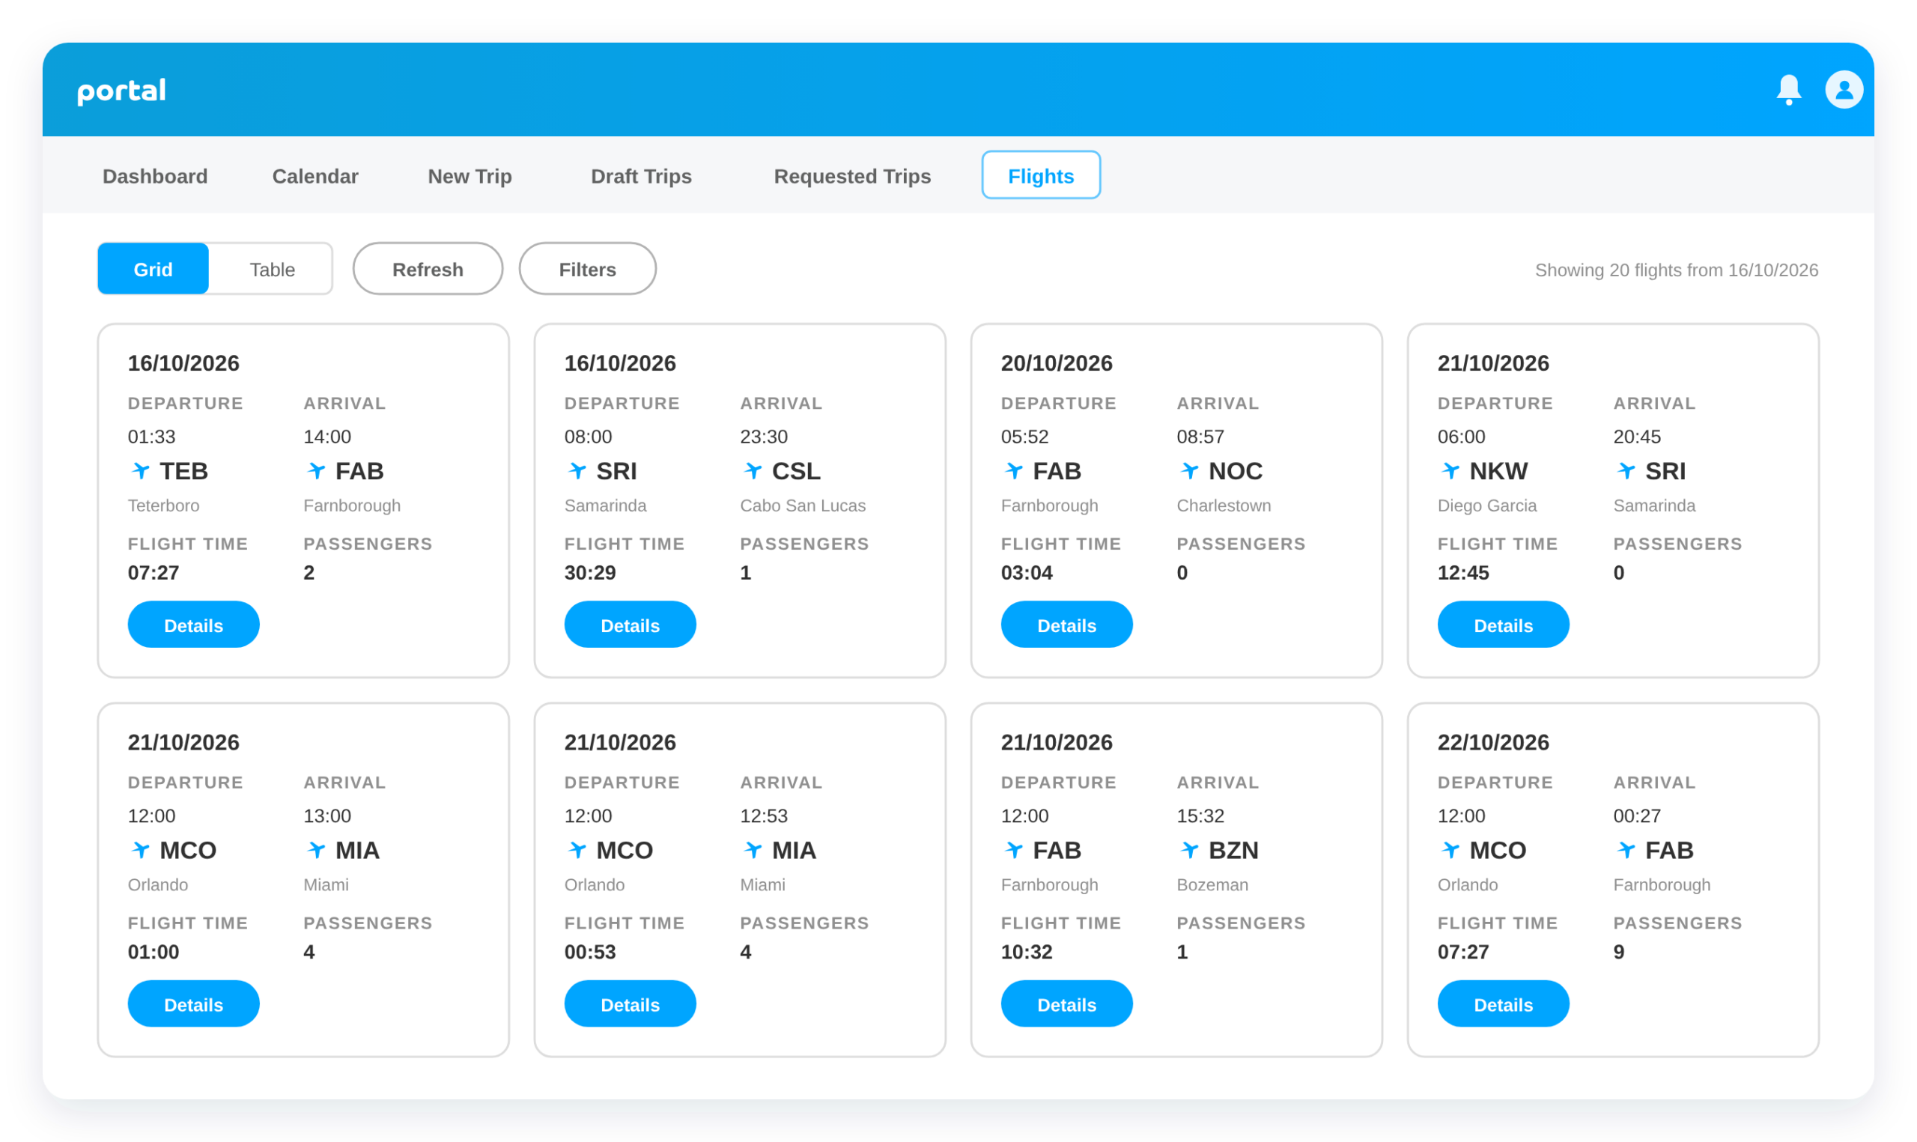Open the Requested Trips tab
Viewport: 1917px width, 1142px height.
[x=851, y=176]
